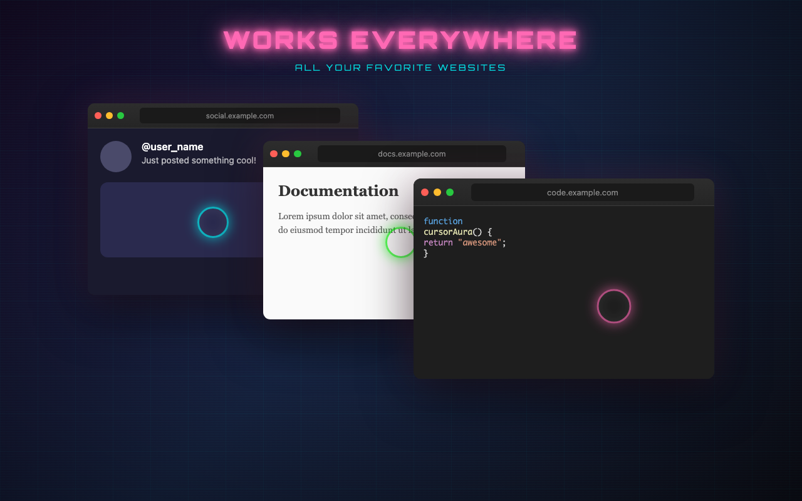This screenshot has height=501, width=802.
Task: Toggle the yellow traffic light on social window
Action: pos(109,115)
